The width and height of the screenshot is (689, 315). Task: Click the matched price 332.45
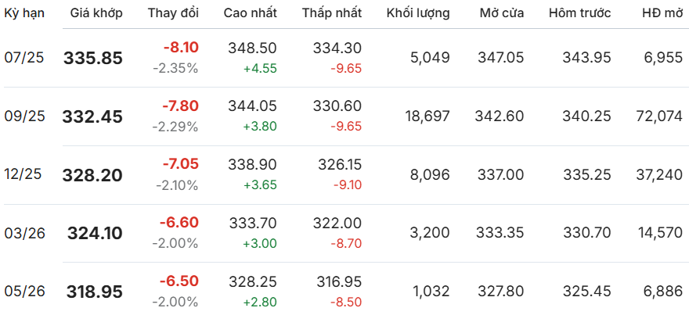(92, 116)
